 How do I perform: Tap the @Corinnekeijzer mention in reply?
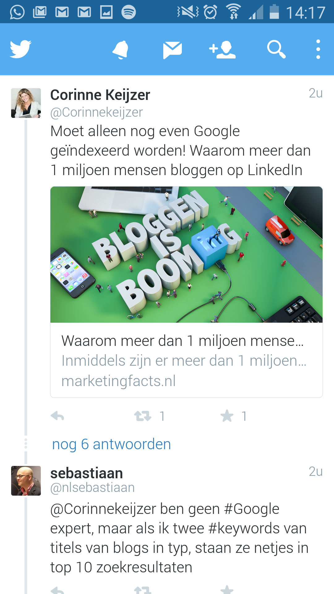tap(103, 509)
